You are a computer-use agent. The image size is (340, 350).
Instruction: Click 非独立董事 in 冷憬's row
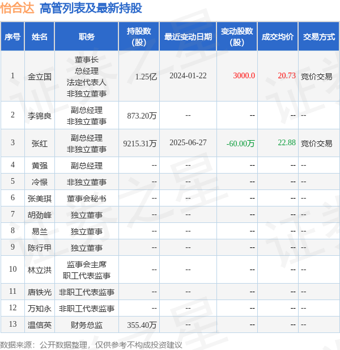(87, 182)
